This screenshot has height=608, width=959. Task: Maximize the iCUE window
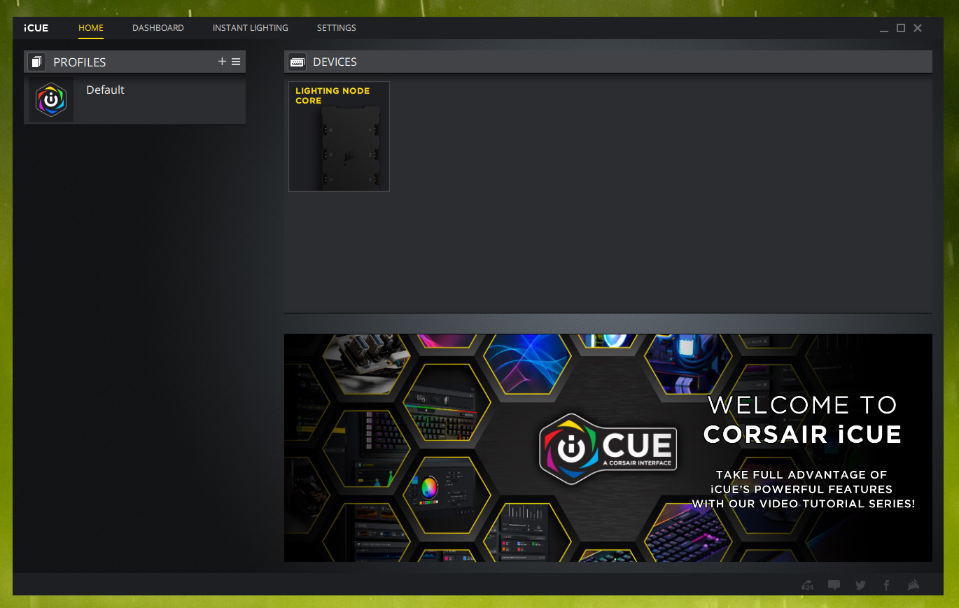(901, 28)
